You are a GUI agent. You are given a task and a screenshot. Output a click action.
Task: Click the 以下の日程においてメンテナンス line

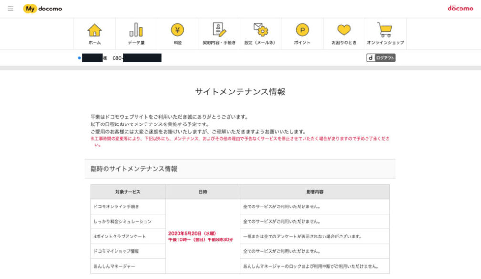(x=150, y=124)
